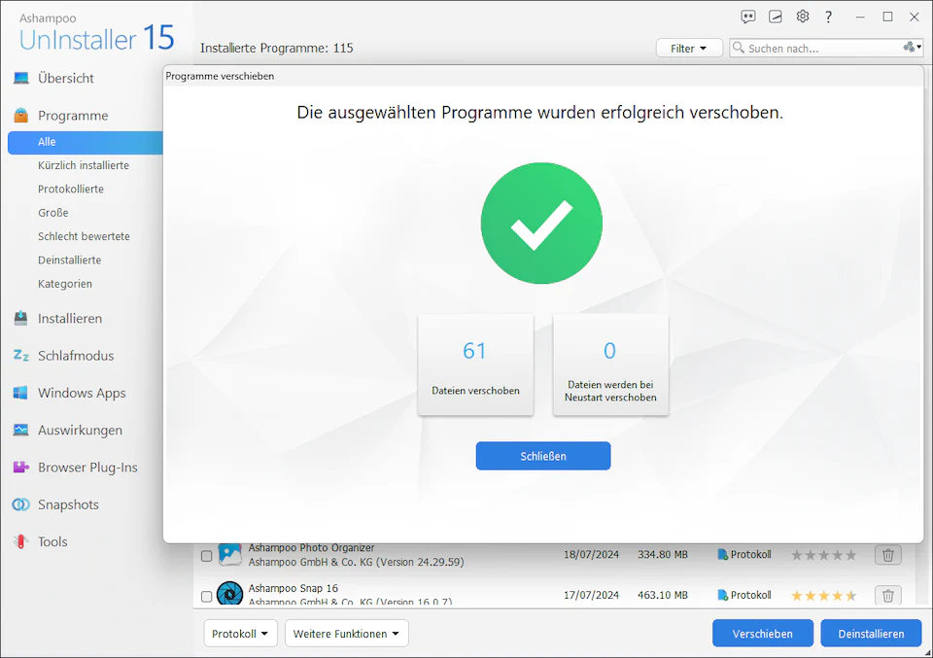Image resolution: width=933 pixels, height=658 pixels.
Task: Select Kategorien in sidebar
Action: pyautogui.click(x=65, y=285)
